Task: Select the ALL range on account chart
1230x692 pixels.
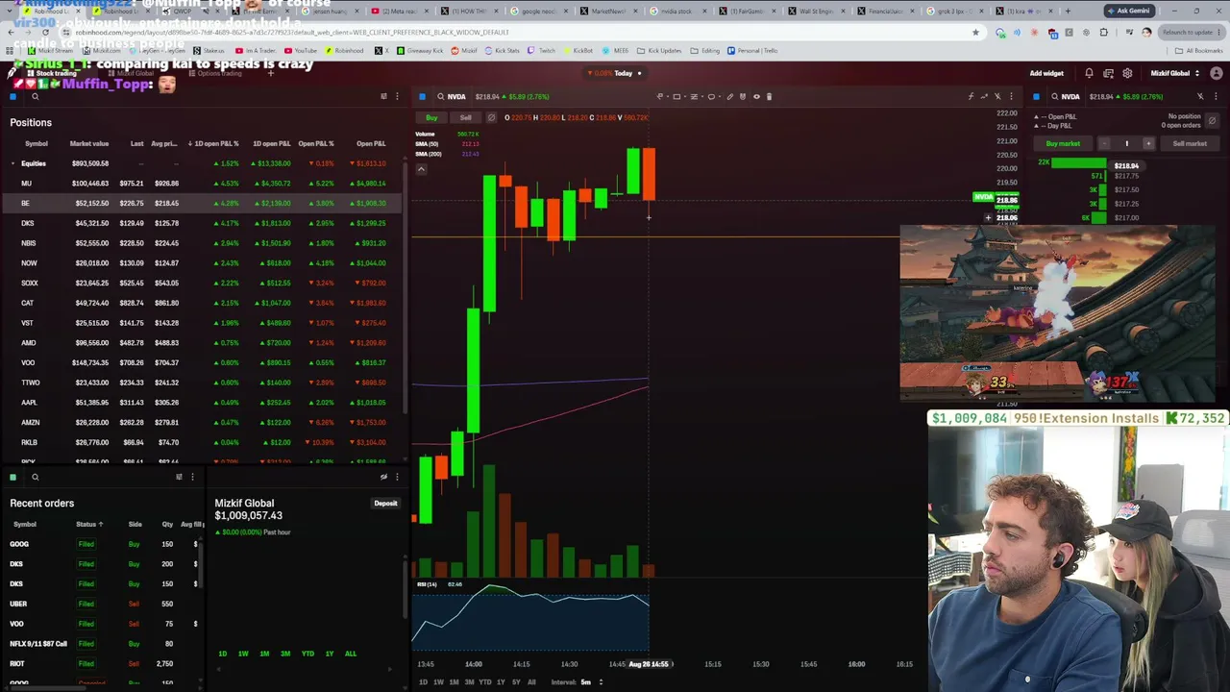Action: (350, 654)
